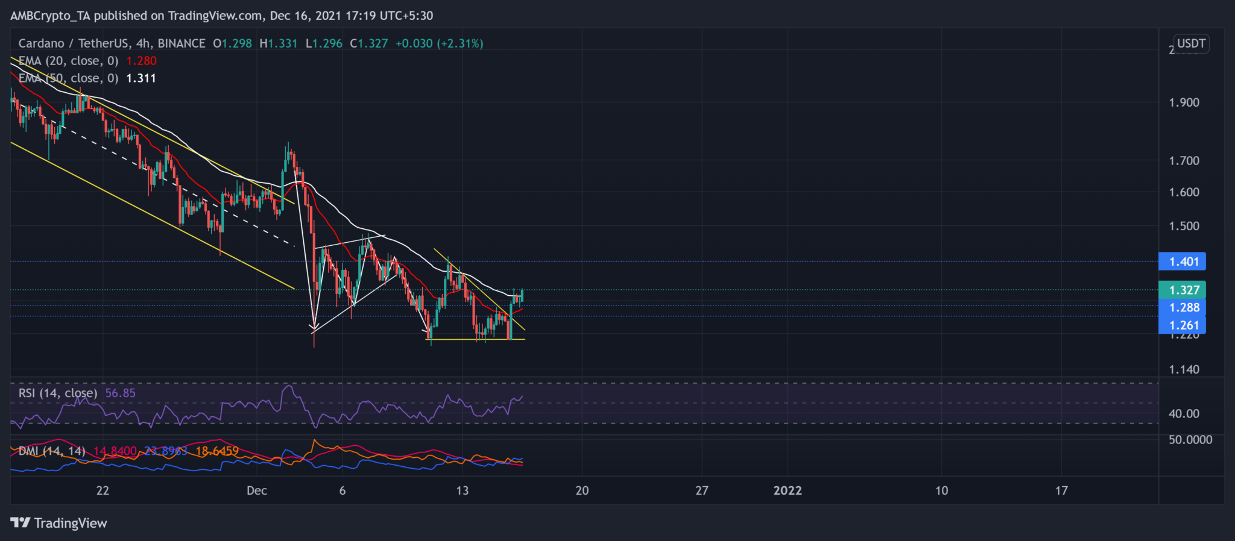Click the 1.288 price level label
This screenshot has width=1235, height=541.
pyautogui.click(x=1183, y=307)
